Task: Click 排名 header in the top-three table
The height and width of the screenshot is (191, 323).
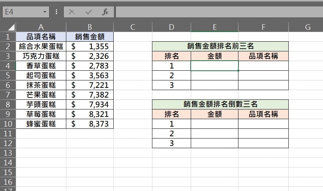Action: pos(172,56)
